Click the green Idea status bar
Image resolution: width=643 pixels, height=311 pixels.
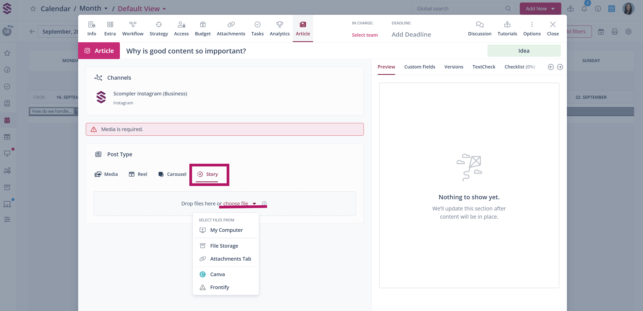(524, 51)
